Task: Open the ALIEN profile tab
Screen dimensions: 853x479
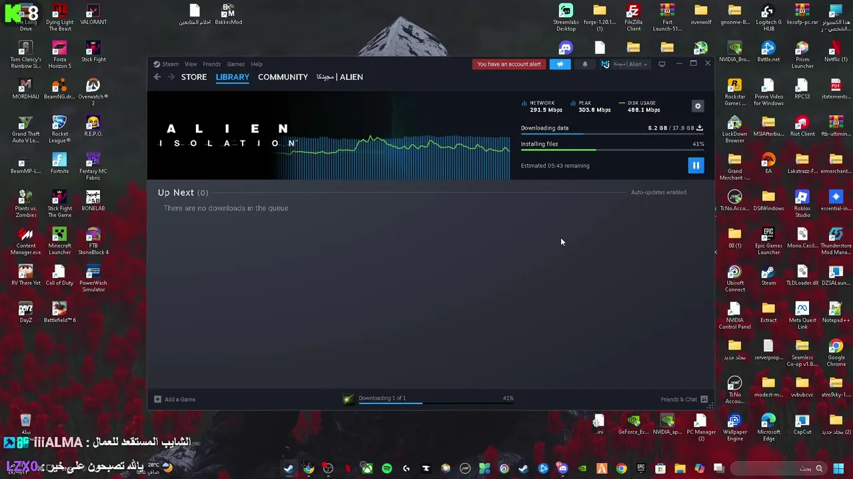Action: [x=340, y=77]
